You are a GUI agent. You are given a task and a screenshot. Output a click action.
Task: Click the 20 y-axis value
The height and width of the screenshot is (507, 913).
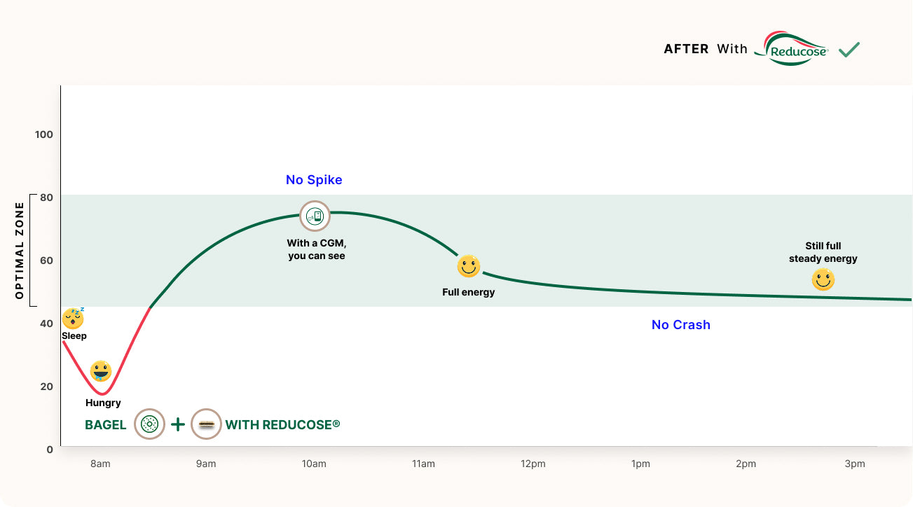[47, 387]
